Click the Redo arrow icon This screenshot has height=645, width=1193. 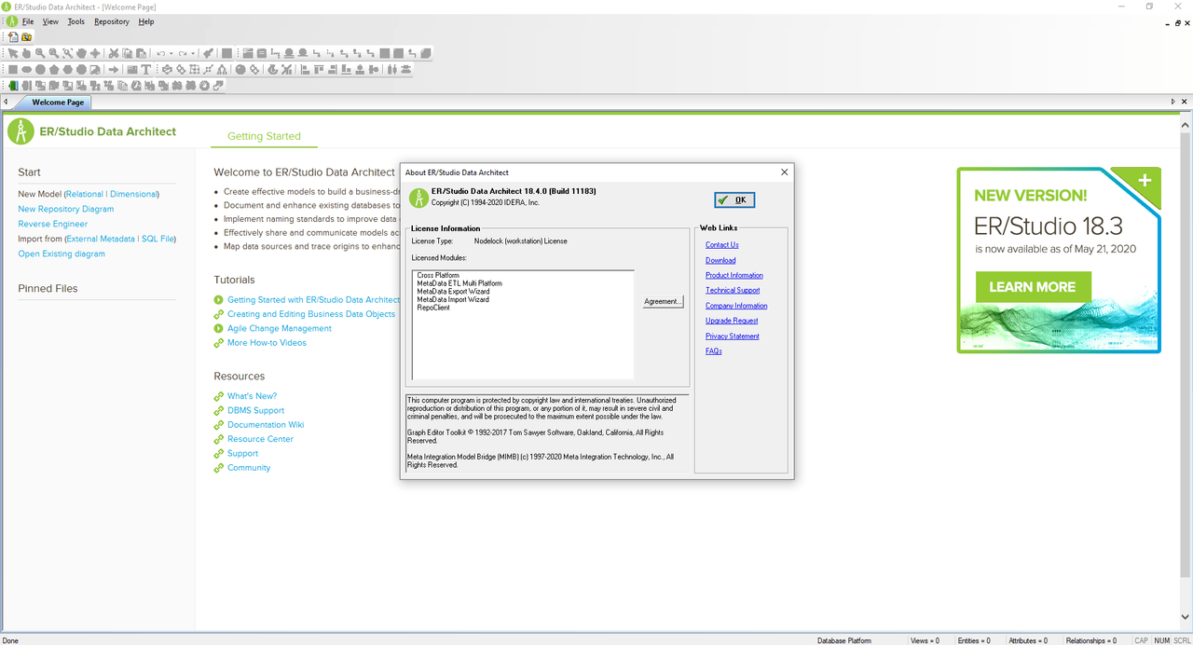coord(183,53)
